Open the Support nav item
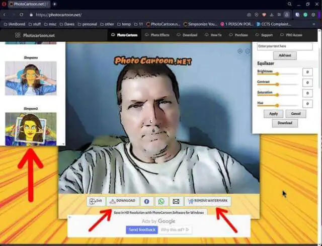The image size is (322, 246). [x=264, y=35]
